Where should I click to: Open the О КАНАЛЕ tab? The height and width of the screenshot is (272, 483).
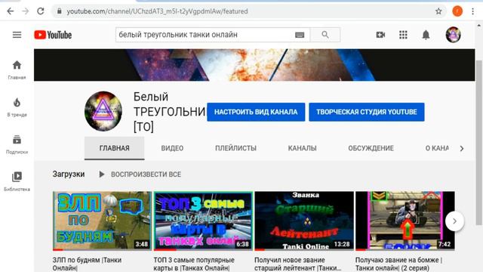point(437,148)
